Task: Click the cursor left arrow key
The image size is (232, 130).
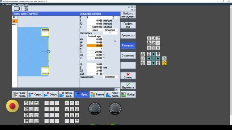Action: point(149,58)
